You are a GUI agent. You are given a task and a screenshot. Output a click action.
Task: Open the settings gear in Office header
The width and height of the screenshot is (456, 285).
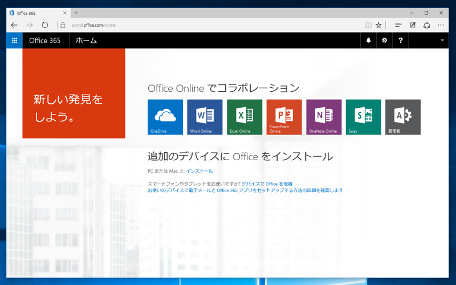384,40
